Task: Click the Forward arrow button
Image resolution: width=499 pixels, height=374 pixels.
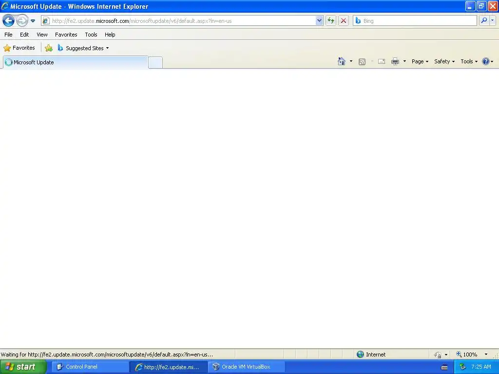Action: click(22, 21)
